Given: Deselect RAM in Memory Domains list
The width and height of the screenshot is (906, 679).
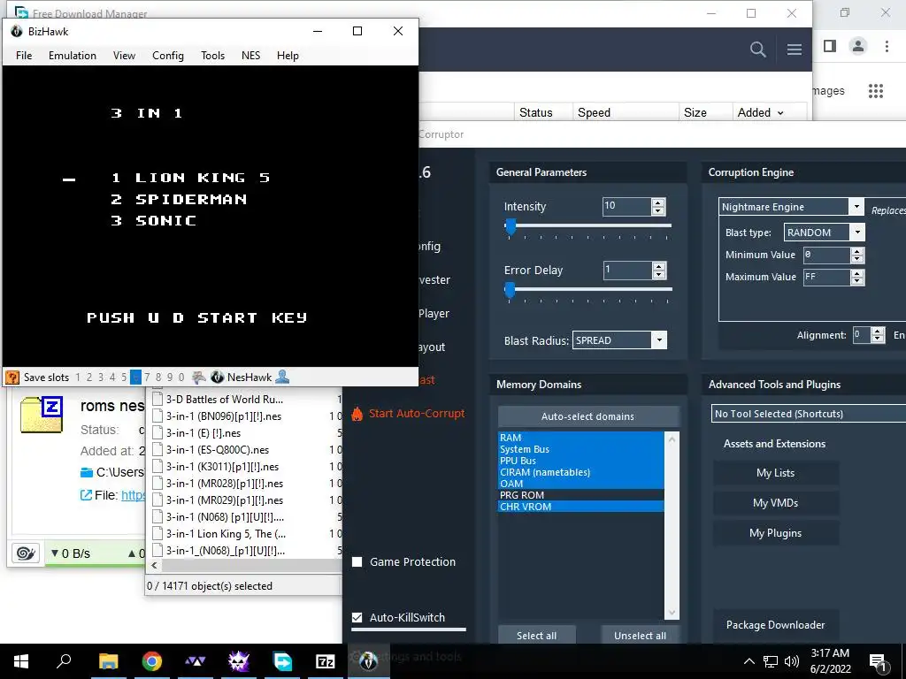Looking at the screenshot, I should (x=580, y=438).
